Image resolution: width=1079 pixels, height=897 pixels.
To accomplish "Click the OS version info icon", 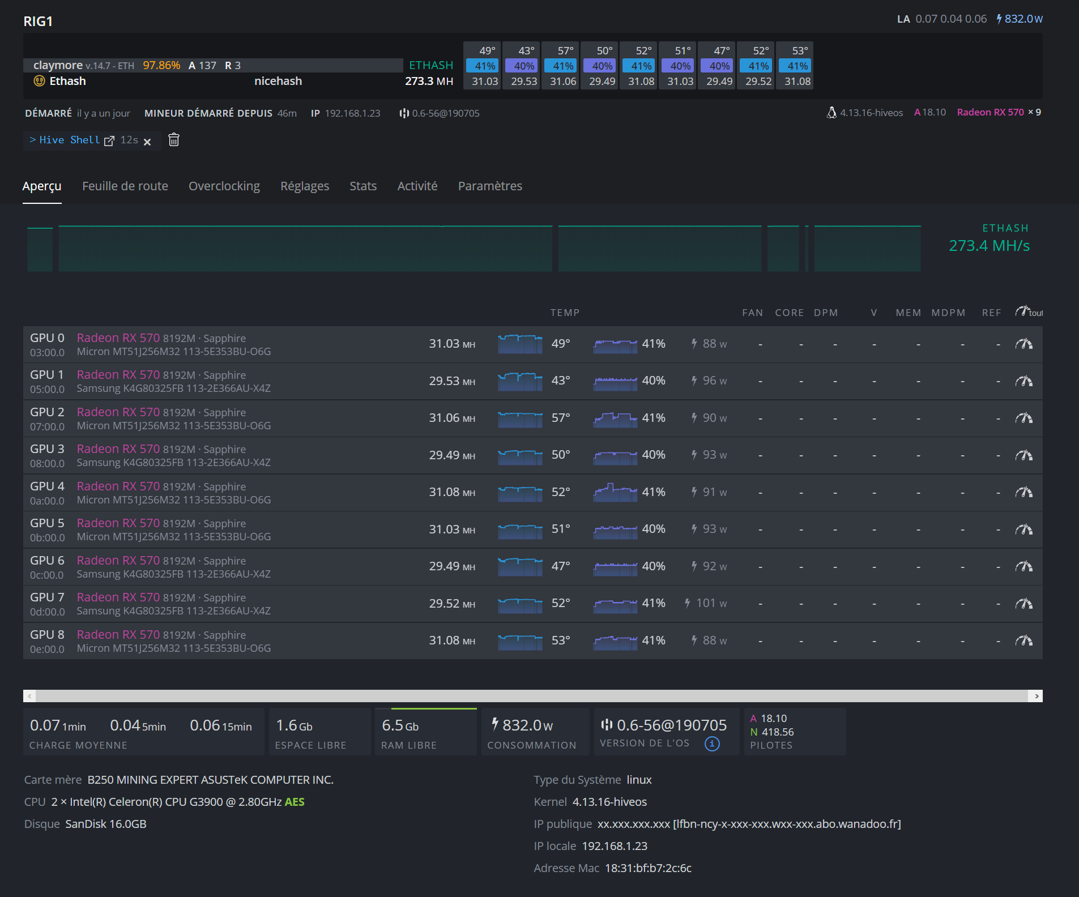I will coord(712,744).
